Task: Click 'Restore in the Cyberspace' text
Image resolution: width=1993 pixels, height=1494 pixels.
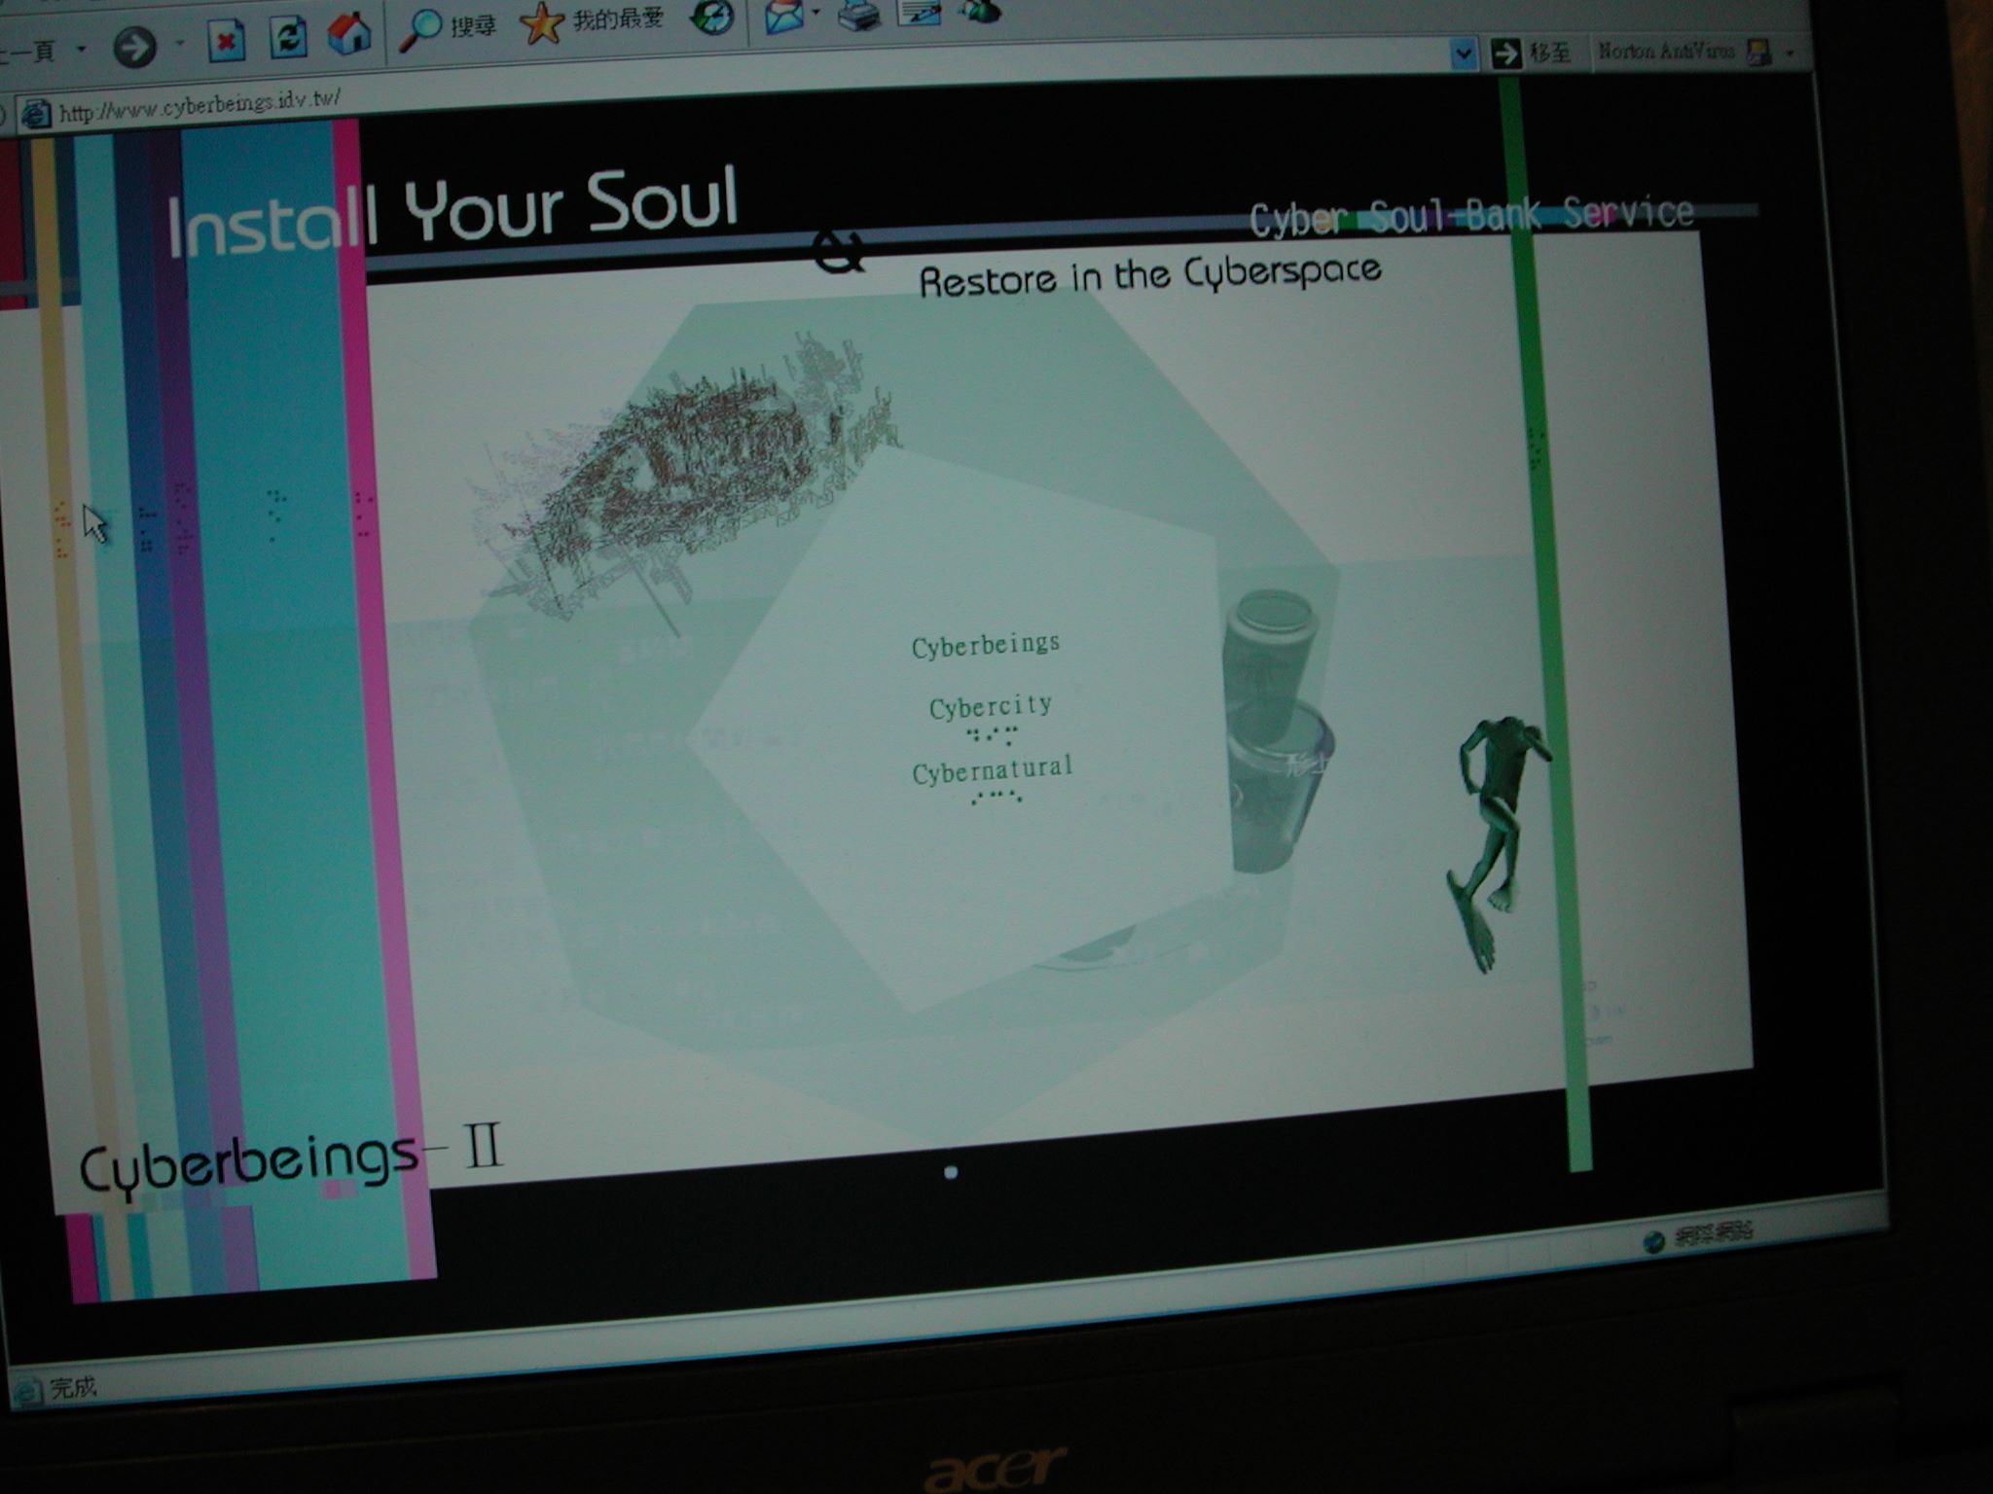Action: pos(1150,275)
